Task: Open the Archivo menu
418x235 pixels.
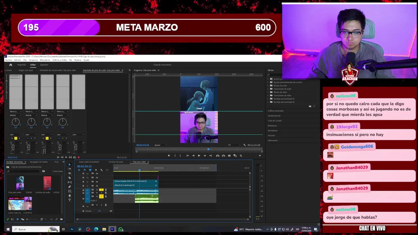Action: tap(8, 60)
